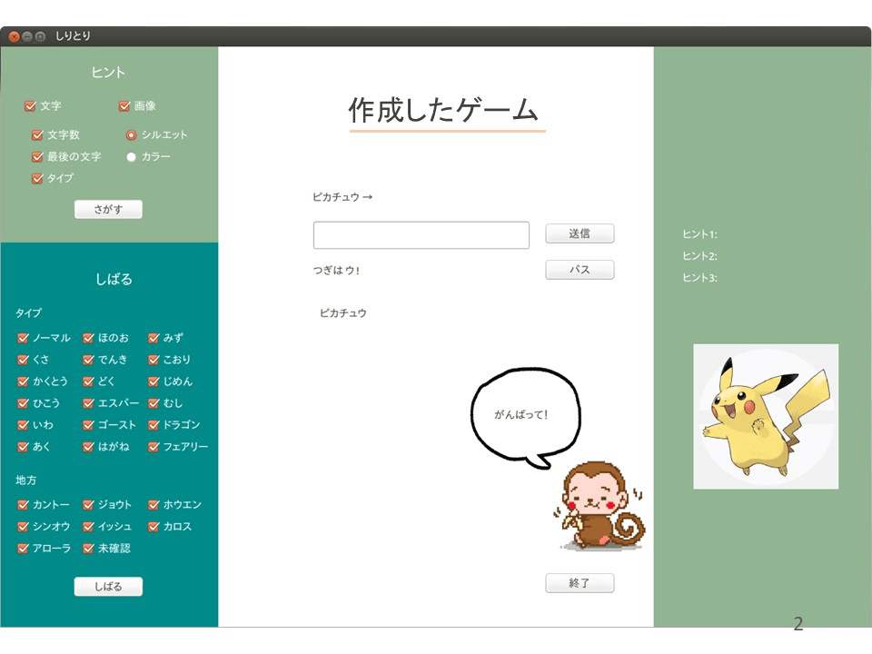The width and height of the screenshot is (872, 654).
Task: Uncheck the ノーマル type checkbox
Action: 23,338
